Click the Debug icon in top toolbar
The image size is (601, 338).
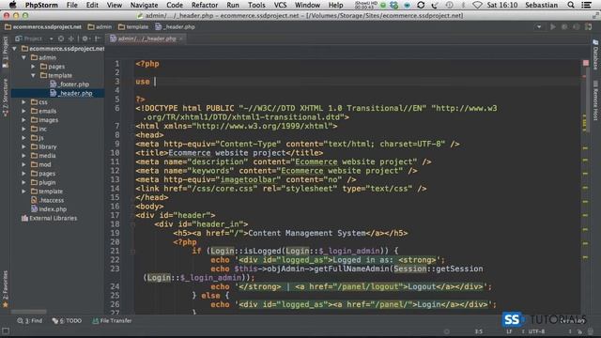[x=564, y=27]
